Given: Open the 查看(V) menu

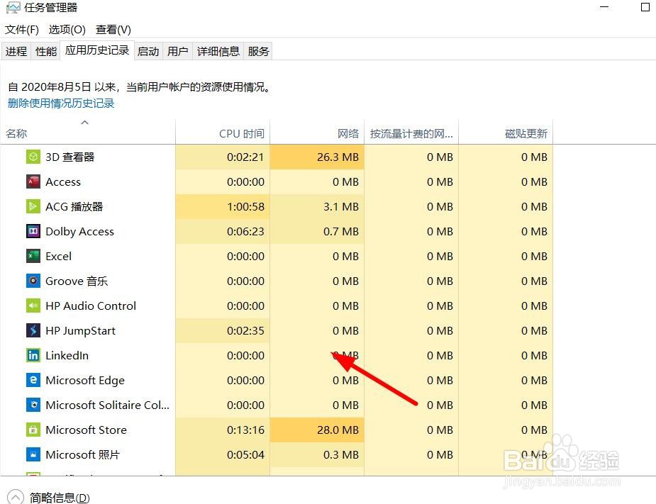Looking at the screenshot, I should pyautogui.click(x=113, y=30).
